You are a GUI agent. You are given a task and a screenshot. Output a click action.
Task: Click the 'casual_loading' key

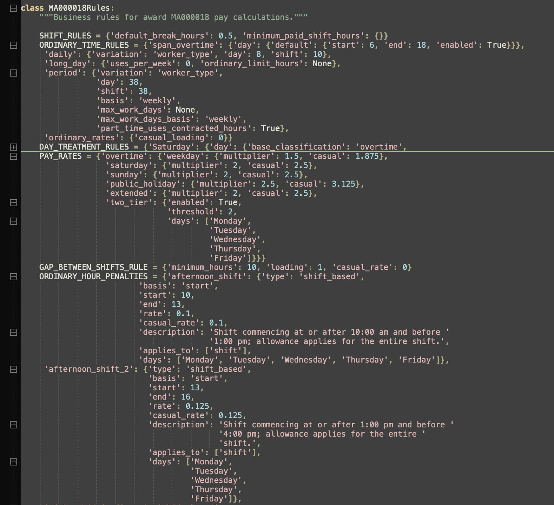click(171, 137)
